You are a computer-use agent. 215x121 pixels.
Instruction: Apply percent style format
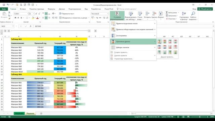pyautogui.click(x=97, y=18)
